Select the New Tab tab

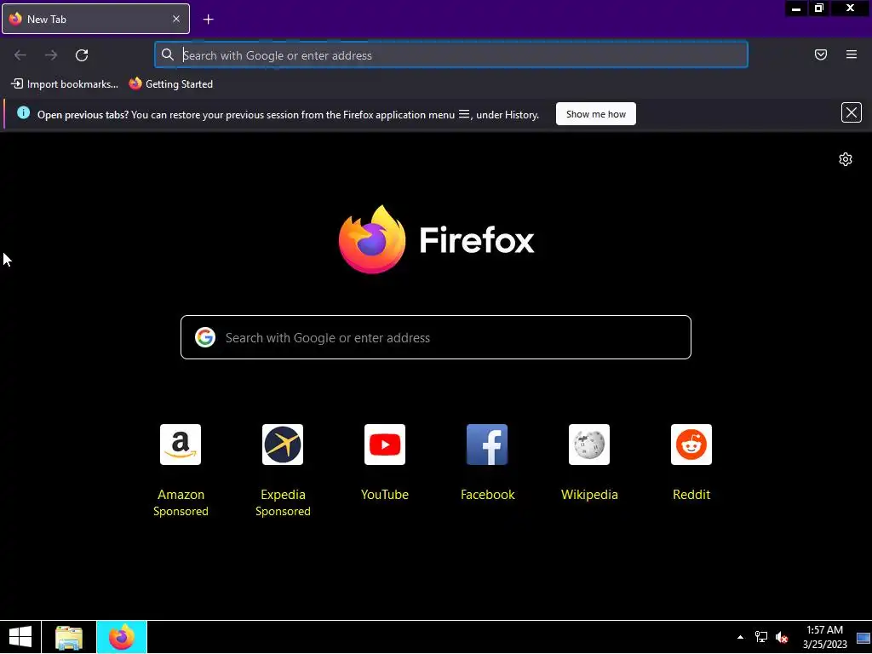pyautogui.click(x=95, y=19)
